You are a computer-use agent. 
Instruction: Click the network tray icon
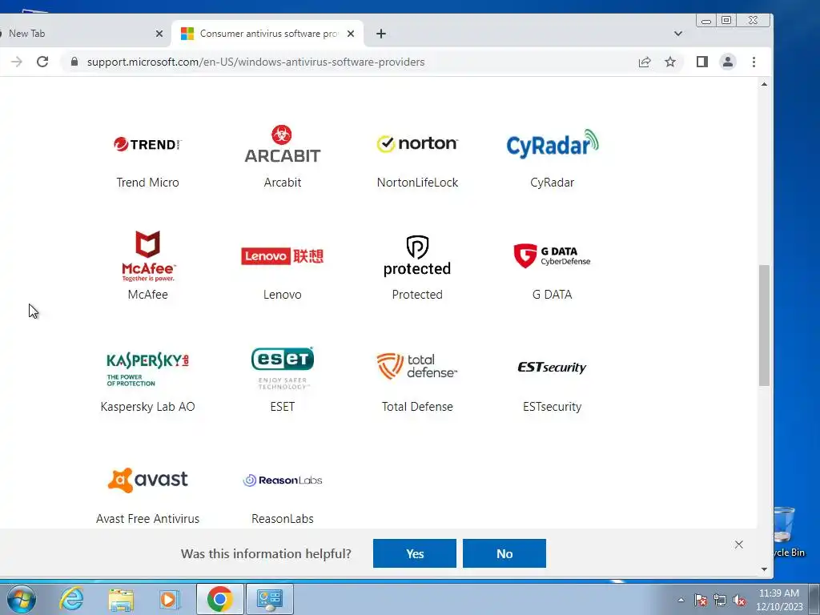pyautogui.click(x=720, y=601)
